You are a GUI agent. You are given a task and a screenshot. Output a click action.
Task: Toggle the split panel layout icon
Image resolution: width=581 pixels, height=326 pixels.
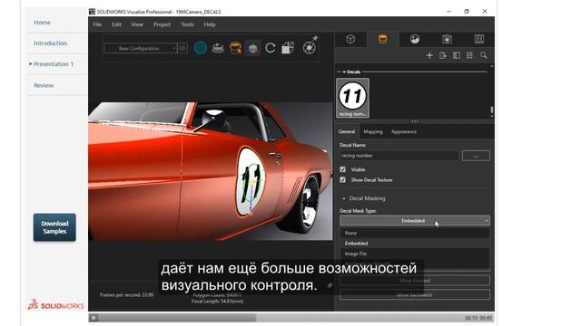[x=457, y=55]
